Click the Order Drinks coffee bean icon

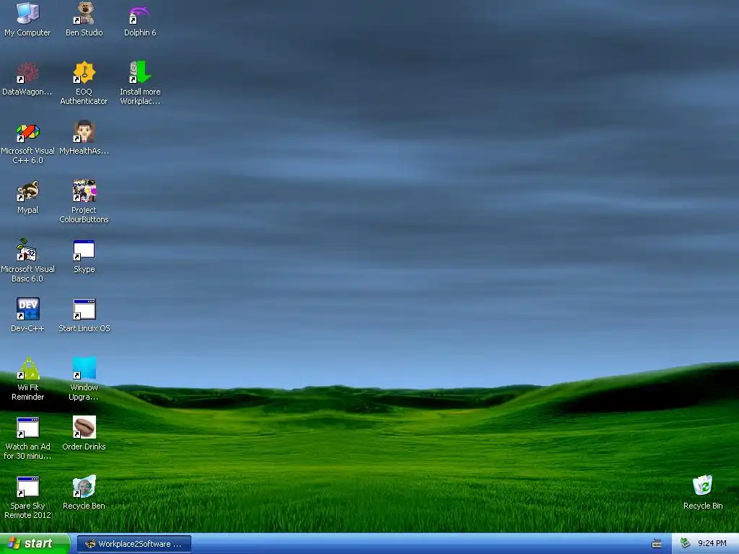pos(84,427)
